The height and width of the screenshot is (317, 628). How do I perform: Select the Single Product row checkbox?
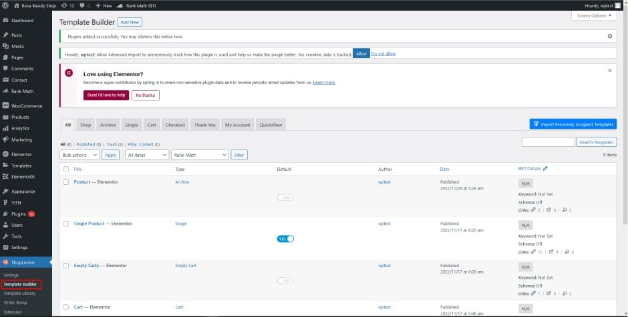[x=66, y=224]
